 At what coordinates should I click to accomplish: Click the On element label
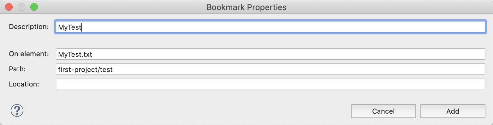(29, 54)
